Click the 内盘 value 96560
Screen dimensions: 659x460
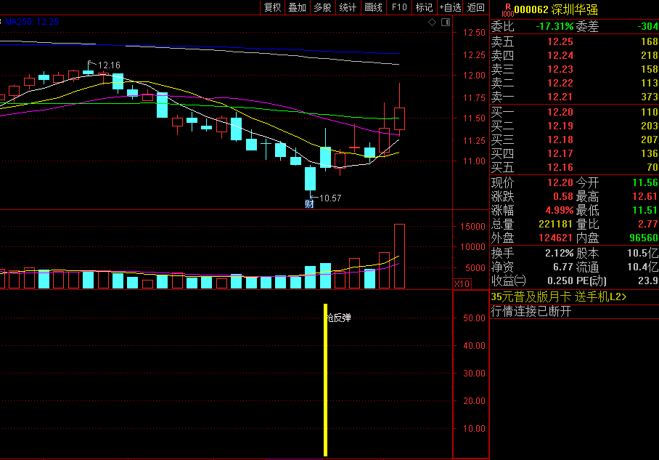(x=644, y=238)
